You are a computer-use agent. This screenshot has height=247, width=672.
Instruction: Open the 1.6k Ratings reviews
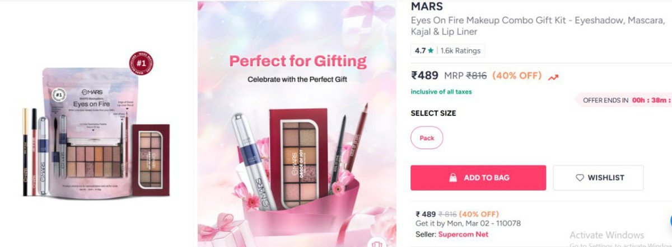click(x=460, y=50)
